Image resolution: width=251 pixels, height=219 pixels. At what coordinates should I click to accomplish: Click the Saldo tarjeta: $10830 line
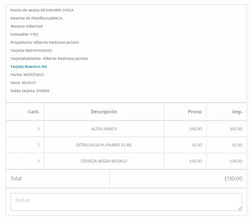[x=30, y=91]
